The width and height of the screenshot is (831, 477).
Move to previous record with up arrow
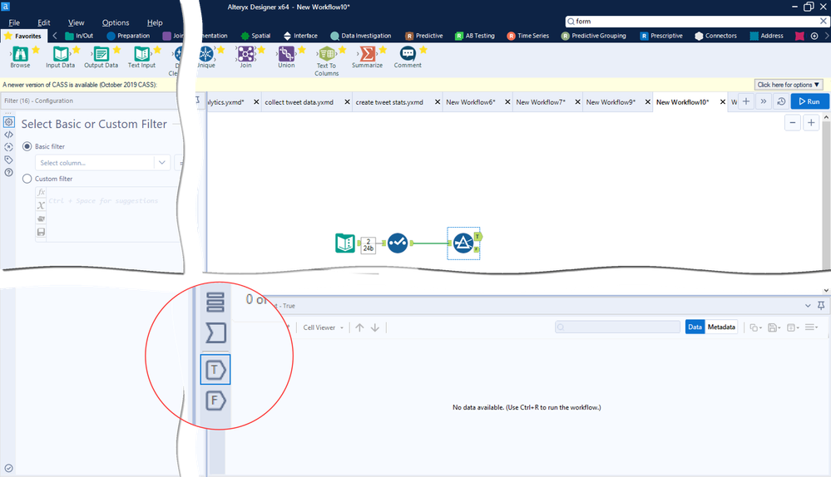point(360,327)
